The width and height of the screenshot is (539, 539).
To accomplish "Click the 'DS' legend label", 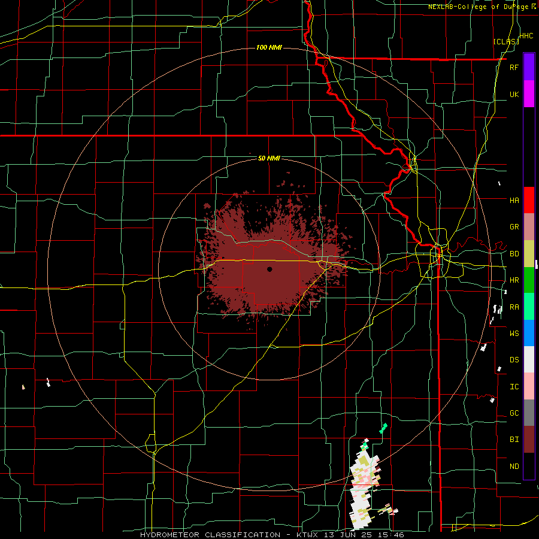I will click(514, 360).
